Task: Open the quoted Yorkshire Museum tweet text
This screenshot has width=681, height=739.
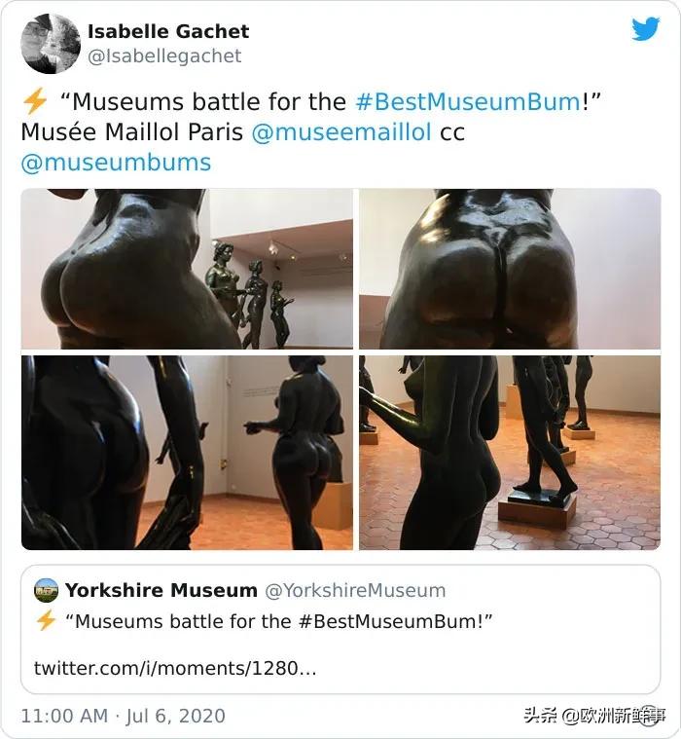Action: 278,621
